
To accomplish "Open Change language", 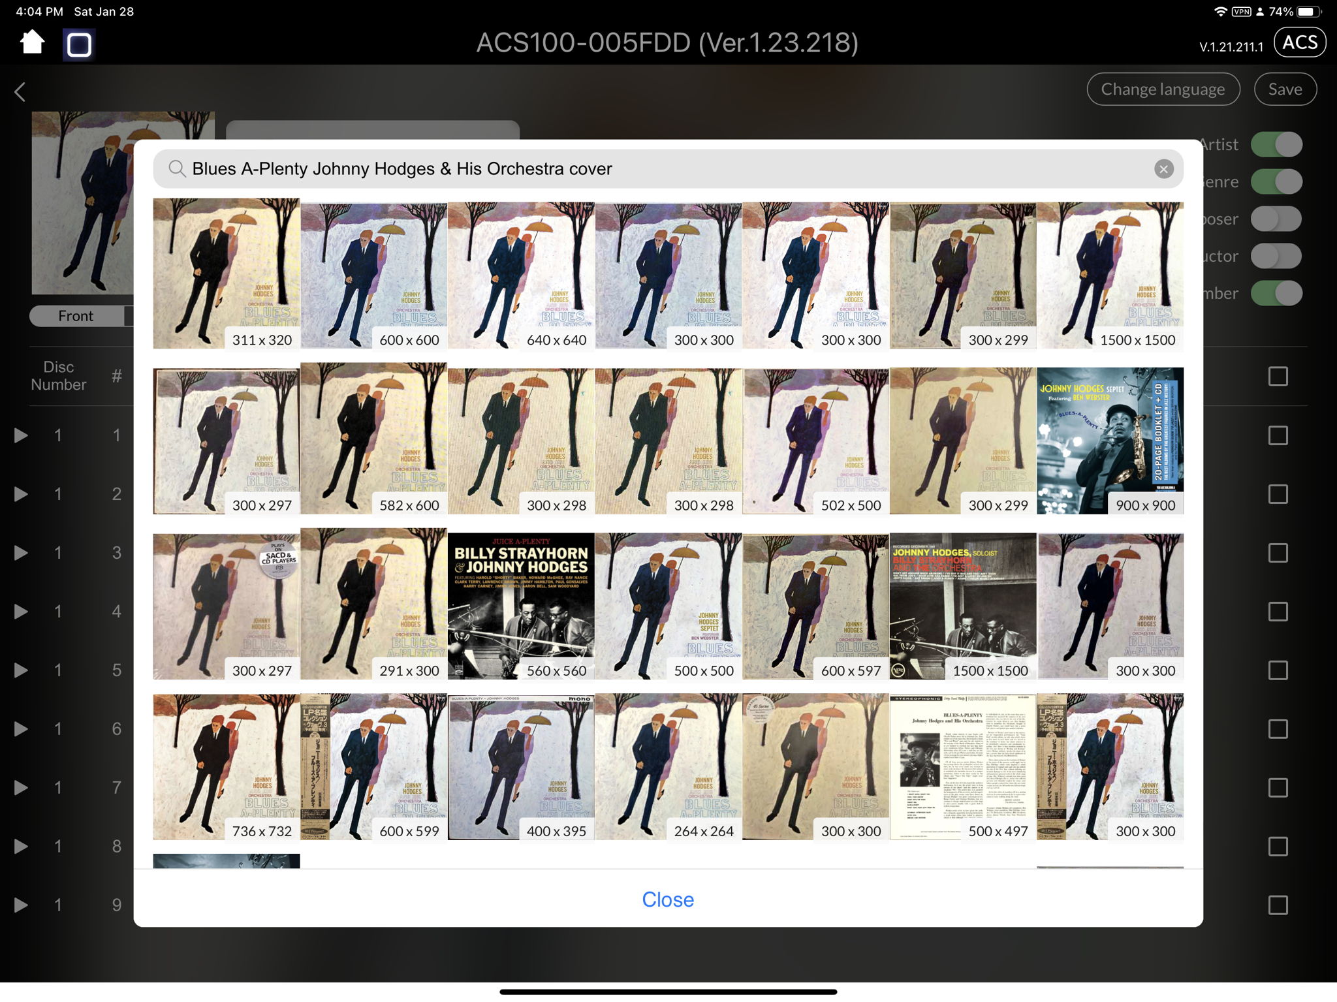I will coord(1163,89).
